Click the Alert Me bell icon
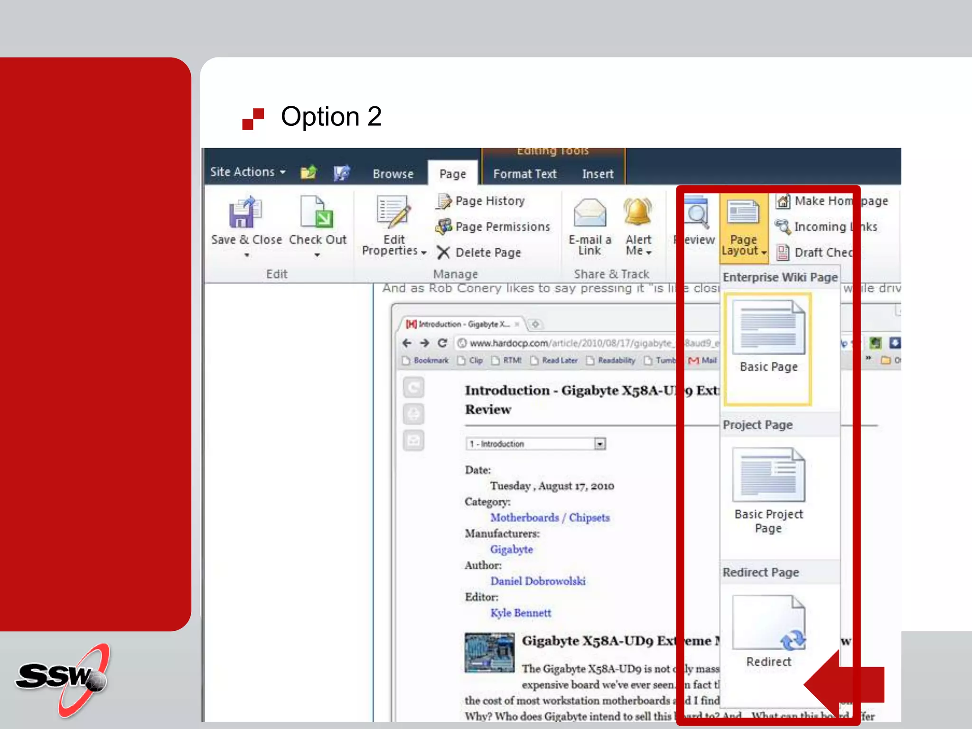972x729 pixels. tap(638, 213)
